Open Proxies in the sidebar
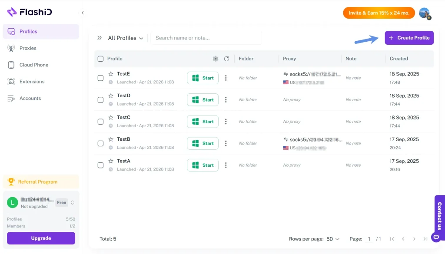Viewport: 445px width, 254px height. point(28,48)
